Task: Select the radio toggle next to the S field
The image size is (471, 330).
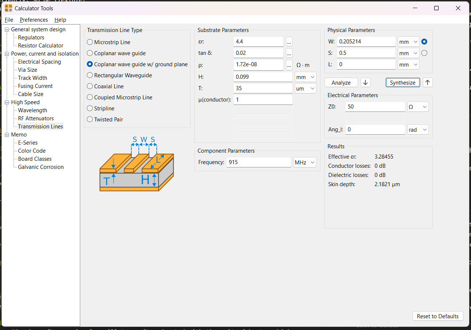Action: point(424,53)
